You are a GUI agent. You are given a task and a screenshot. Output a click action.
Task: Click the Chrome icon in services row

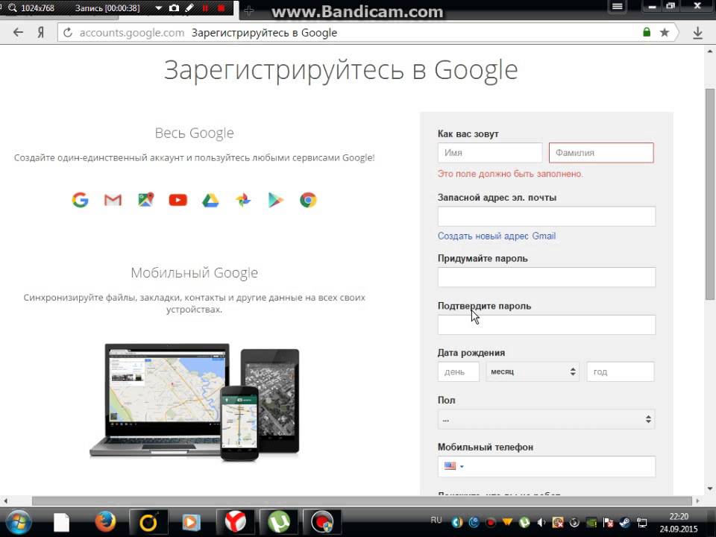(x=308, y=200)
